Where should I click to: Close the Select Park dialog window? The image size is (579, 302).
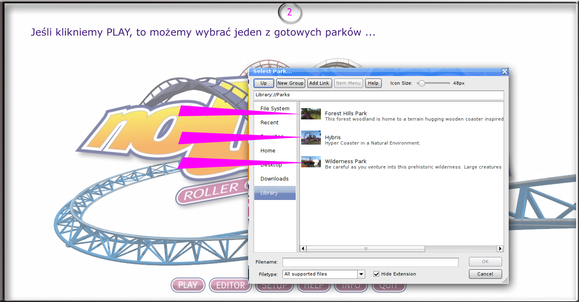[505, 72]
